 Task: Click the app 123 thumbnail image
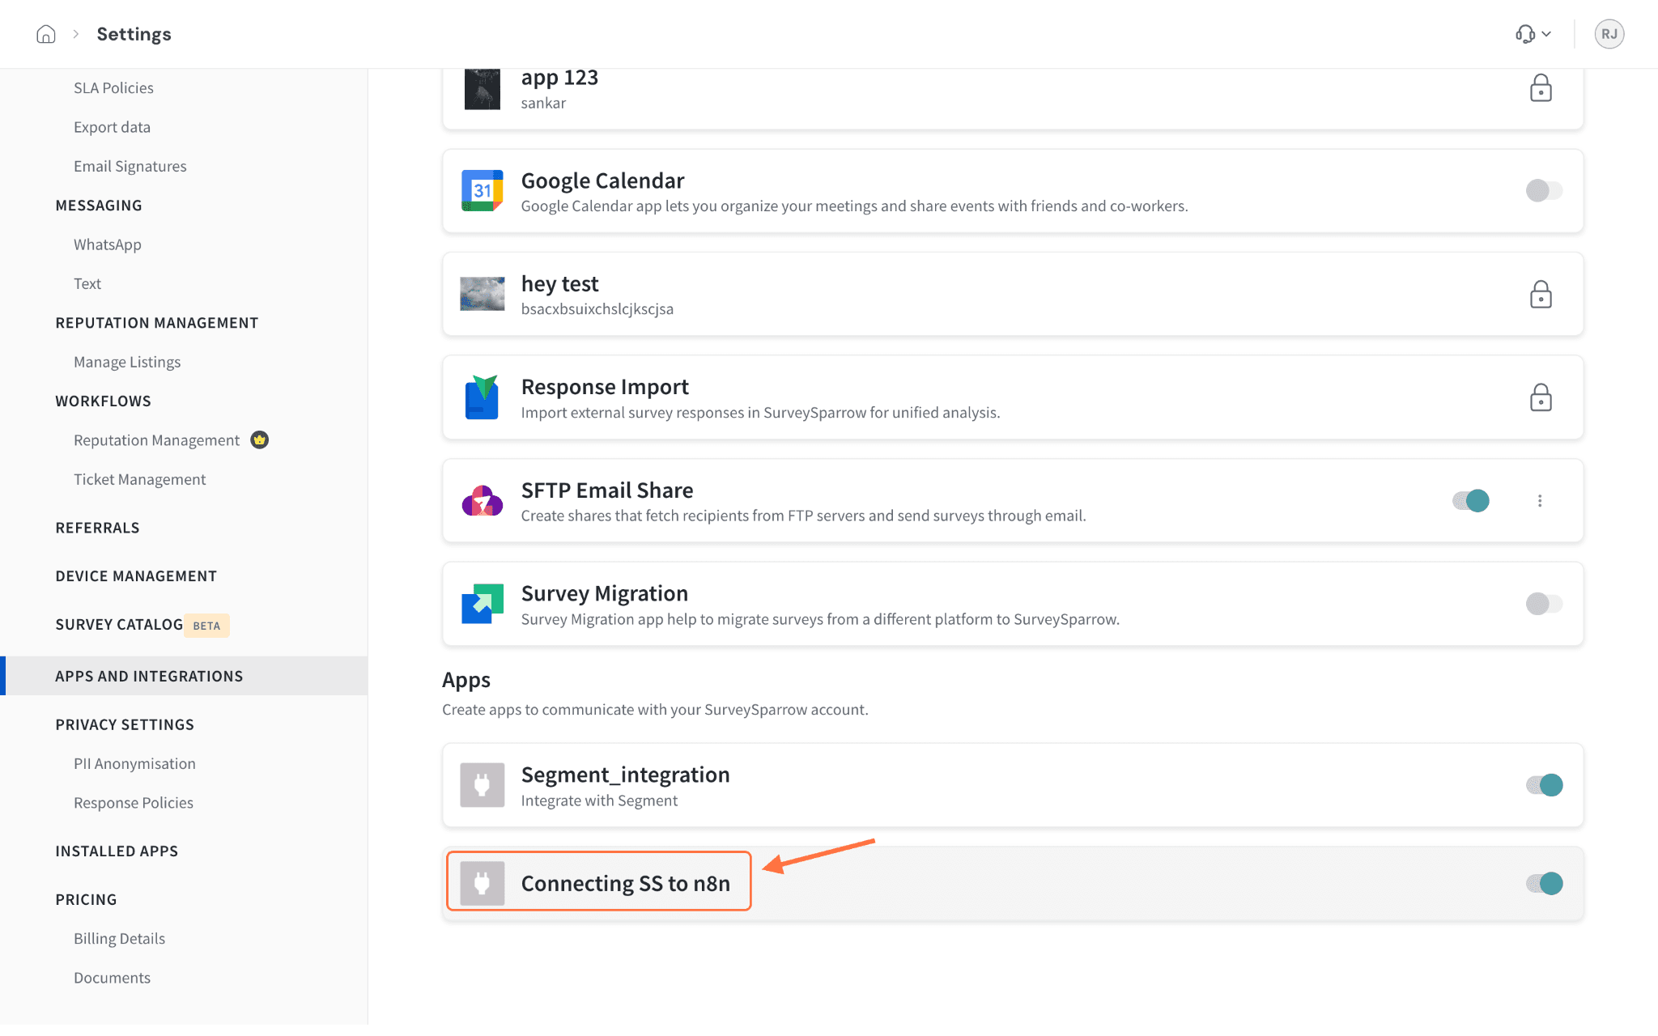[482, 89]
